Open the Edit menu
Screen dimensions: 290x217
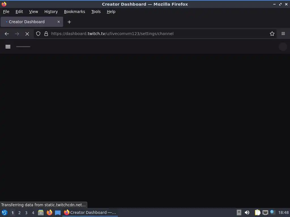tap(19, 12)
